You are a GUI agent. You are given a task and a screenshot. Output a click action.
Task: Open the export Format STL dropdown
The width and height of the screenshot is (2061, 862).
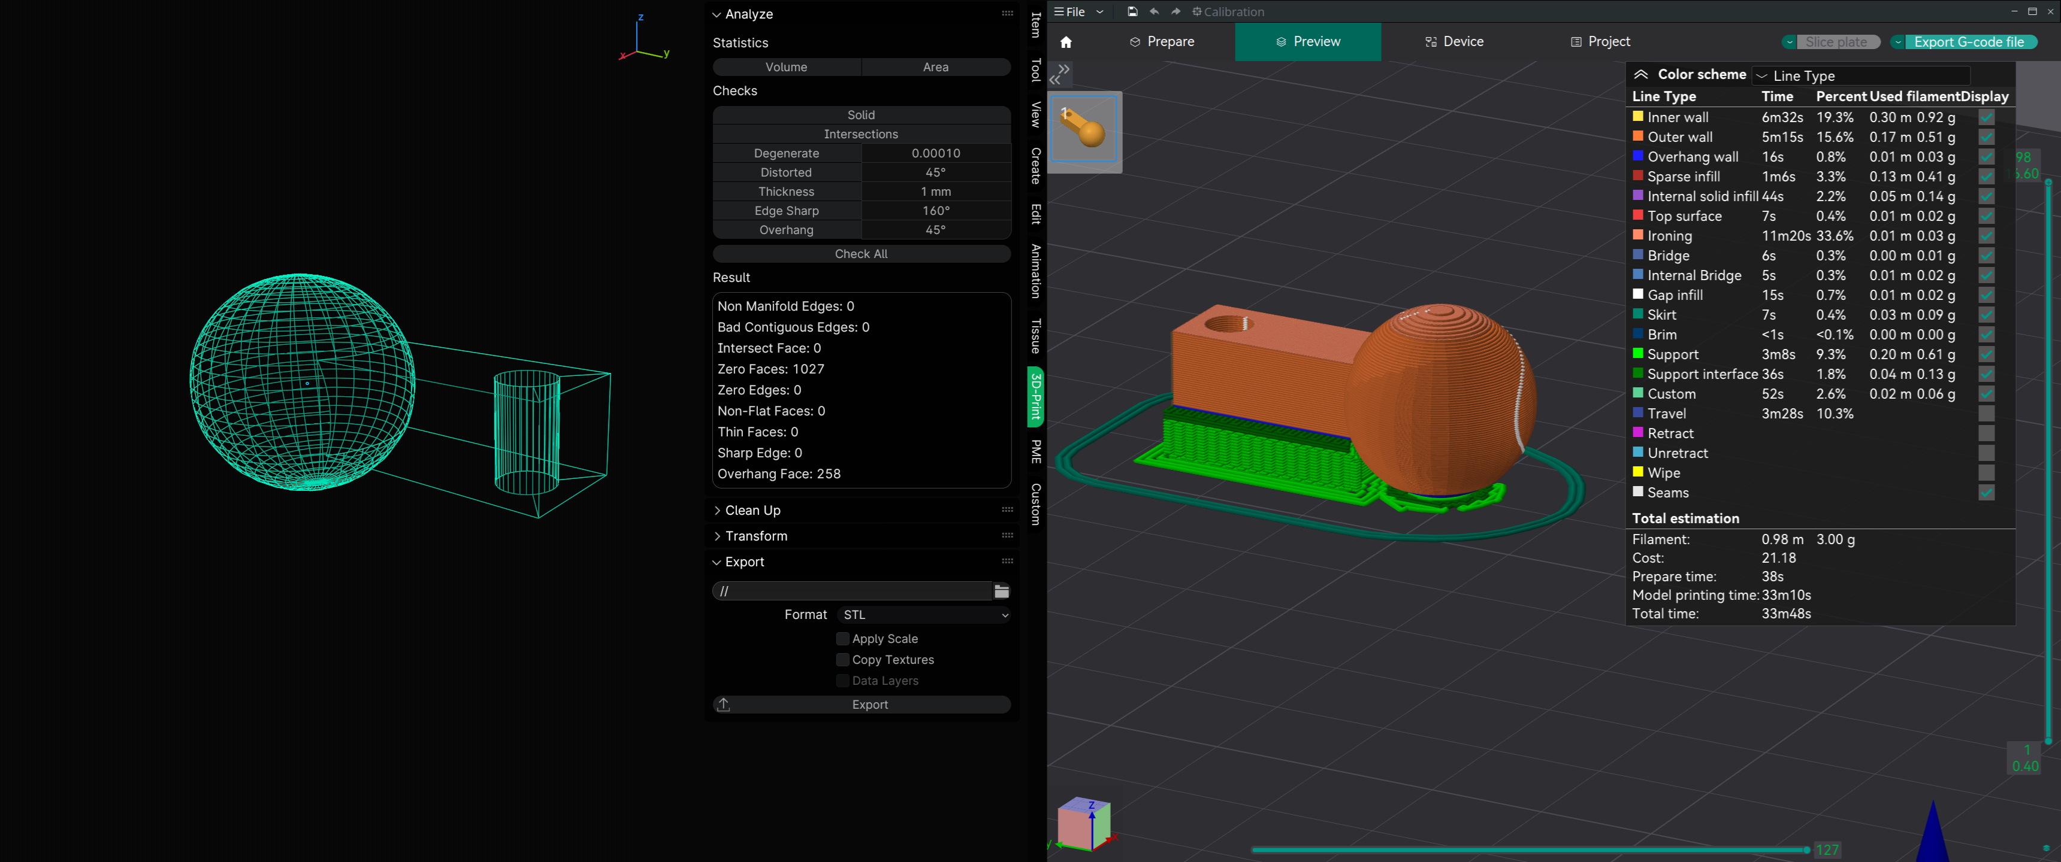click(x=924, y=614)
